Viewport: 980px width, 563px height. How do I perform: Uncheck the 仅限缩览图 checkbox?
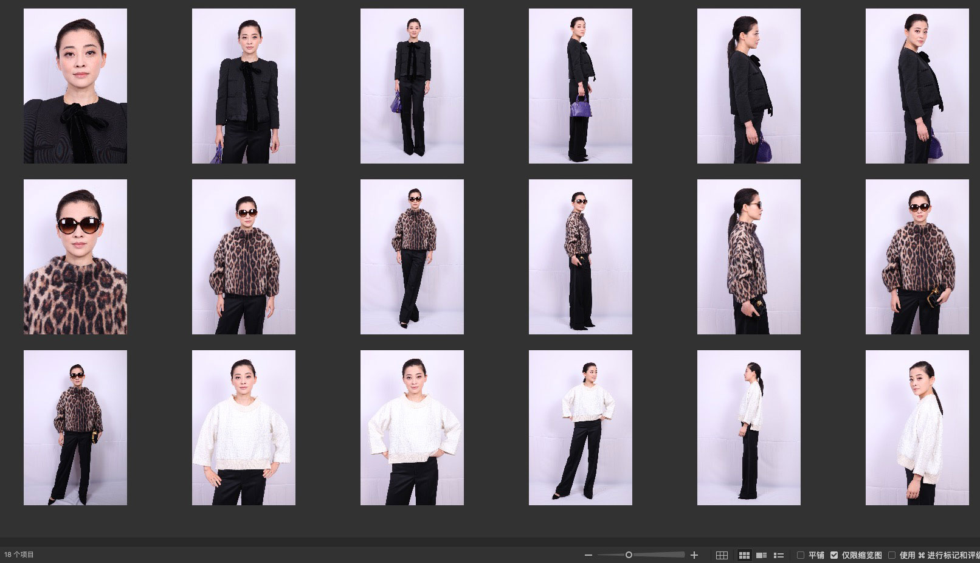tap(834, 555)
